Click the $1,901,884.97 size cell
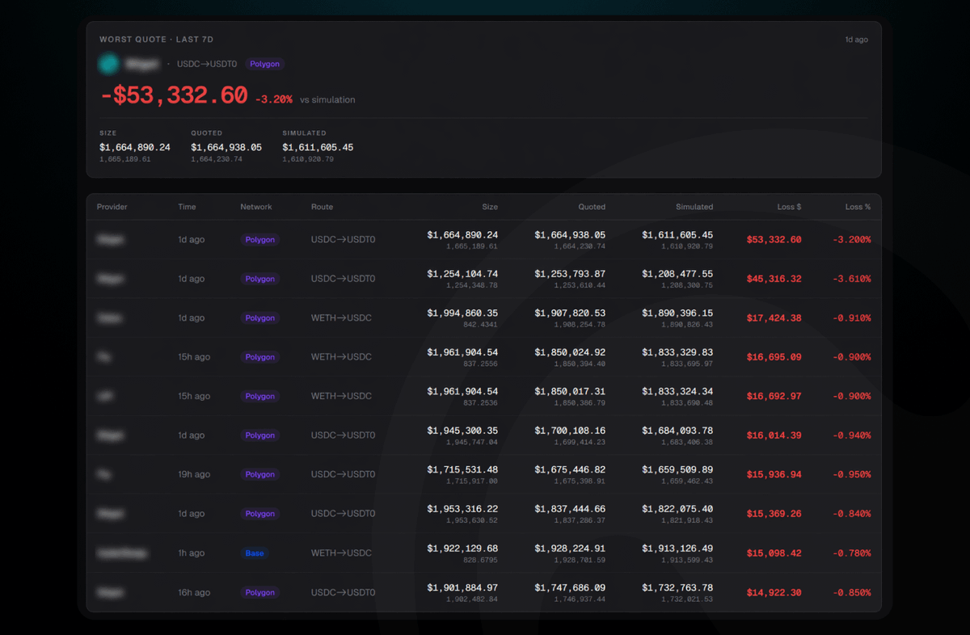 tap(462, 587)
